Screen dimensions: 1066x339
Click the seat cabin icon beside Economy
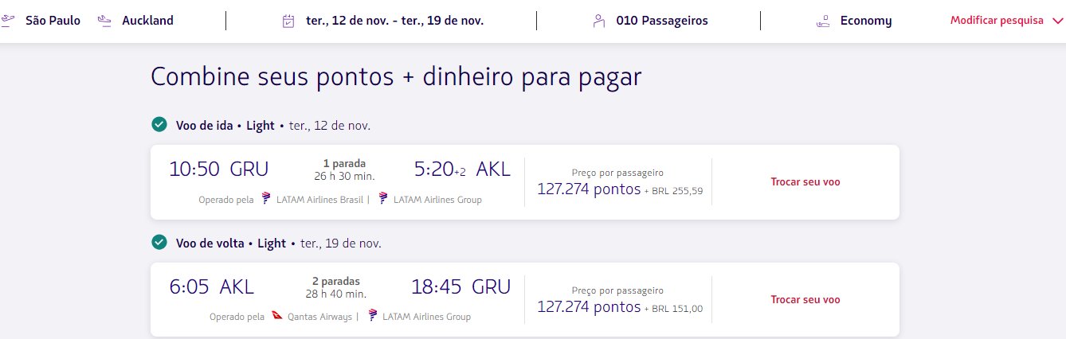tap(823, 21)
